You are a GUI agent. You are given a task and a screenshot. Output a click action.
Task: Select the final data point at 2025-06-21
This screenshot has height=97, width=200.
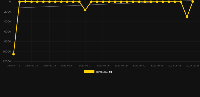tap(193, 2)
